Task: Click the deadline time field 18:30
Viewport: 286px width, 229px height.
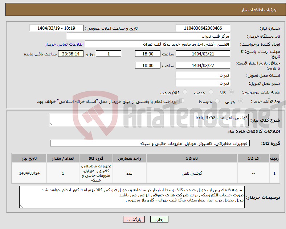Action: click(x=148, y=54)
